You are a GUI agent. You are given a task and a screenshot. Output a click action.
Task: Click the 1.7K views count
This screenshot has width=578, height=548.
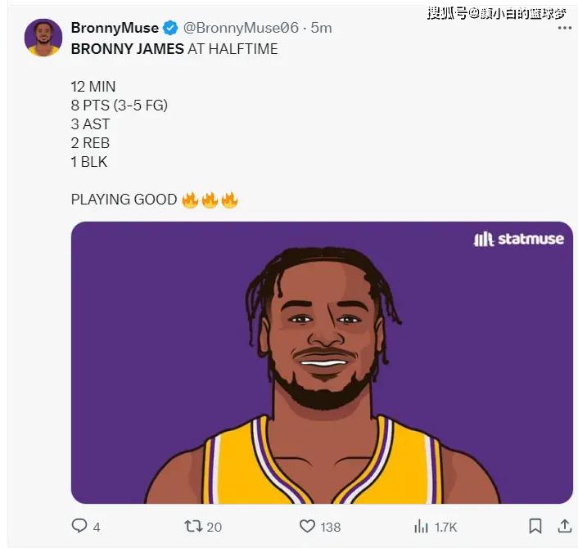[x=445, y=527]
